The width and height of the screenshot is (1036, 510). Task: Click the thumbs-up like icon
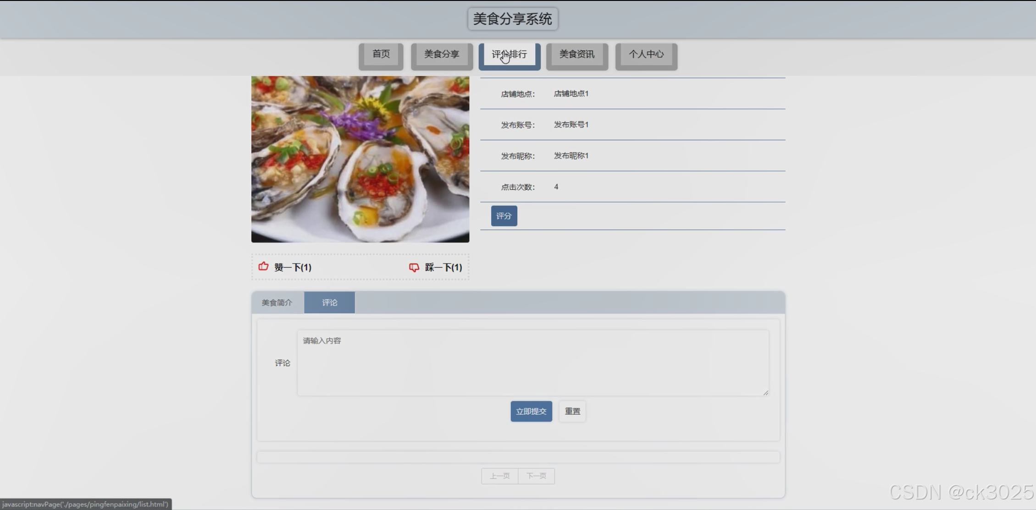(x=263, y=267)
